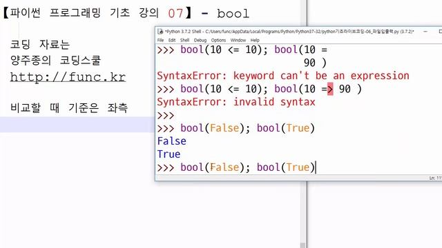Click the empty '>>>' prompt line
This screenshot has height=248, width=442.
(166, 115)
